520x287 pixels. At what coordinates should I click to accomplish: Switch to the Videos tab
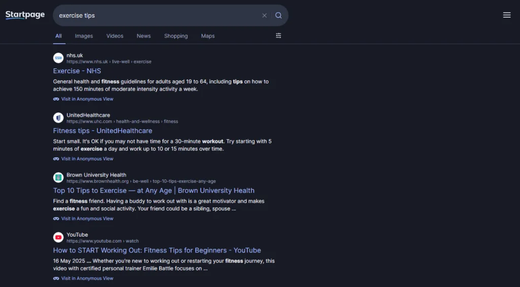click(115, 36)
